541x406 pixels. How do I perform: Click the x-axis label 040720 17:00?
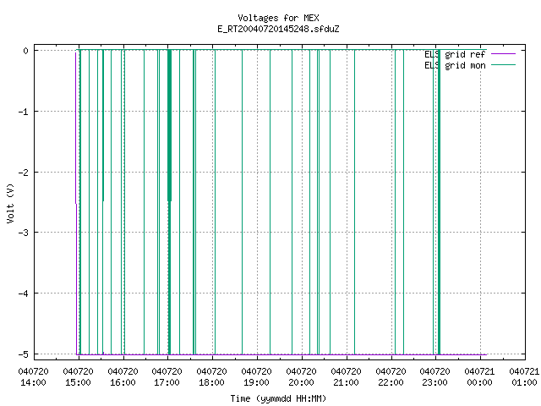167,377
